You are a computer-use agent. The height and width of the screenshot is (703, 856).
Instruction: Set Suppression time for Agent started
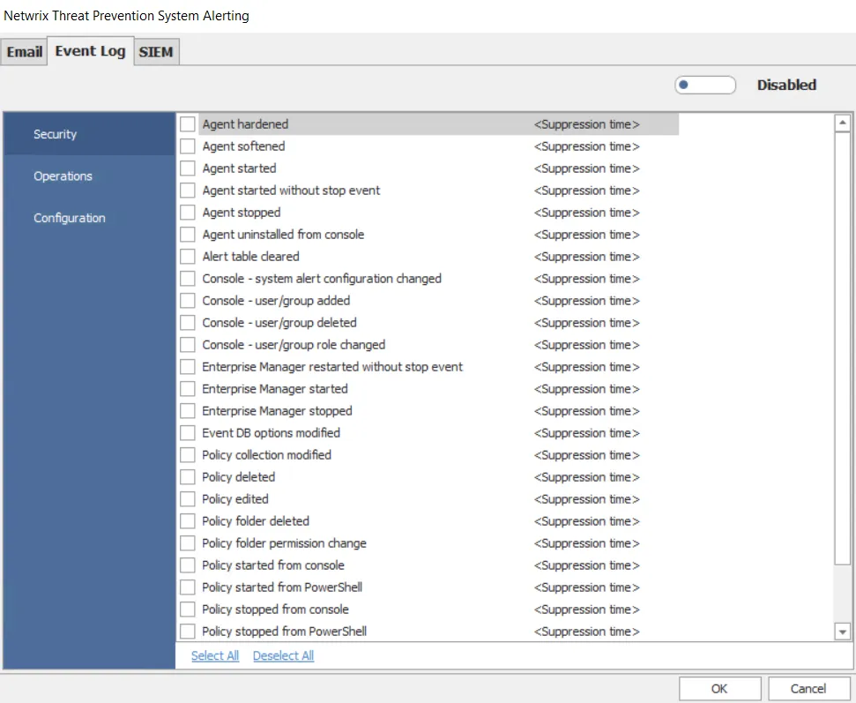(587, 168)
